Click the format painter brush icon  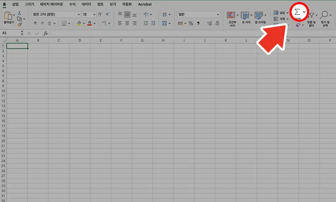tap(19, 25)
